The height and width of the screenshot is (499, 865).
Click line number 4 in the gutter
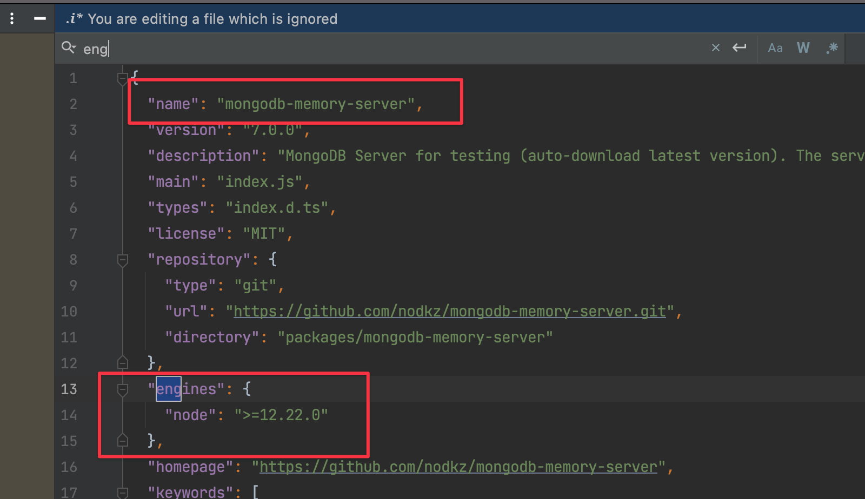coord(73,156)
